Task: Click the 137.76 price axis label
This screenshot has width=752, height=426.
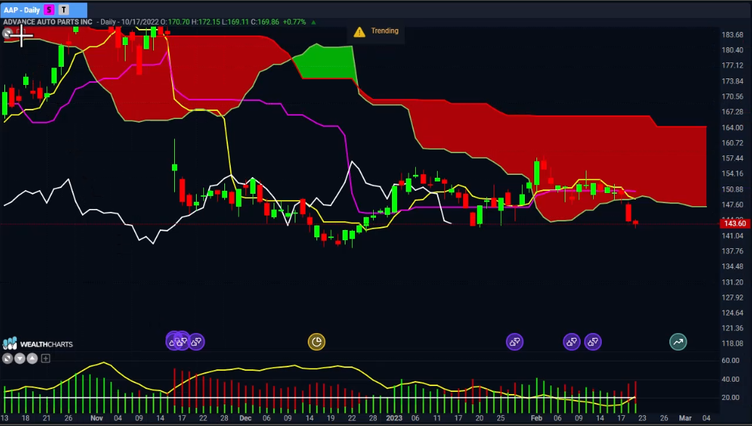Action: (732, 251)
